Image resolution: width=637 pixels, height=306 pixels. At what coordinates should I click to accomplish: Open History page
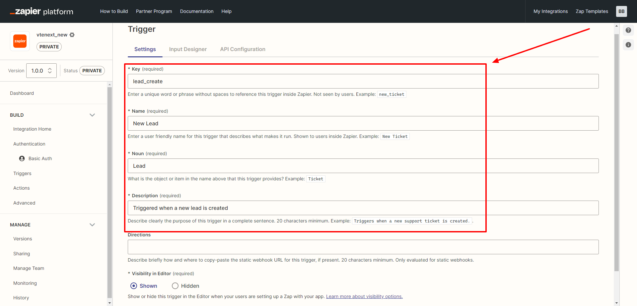(21, 298)
